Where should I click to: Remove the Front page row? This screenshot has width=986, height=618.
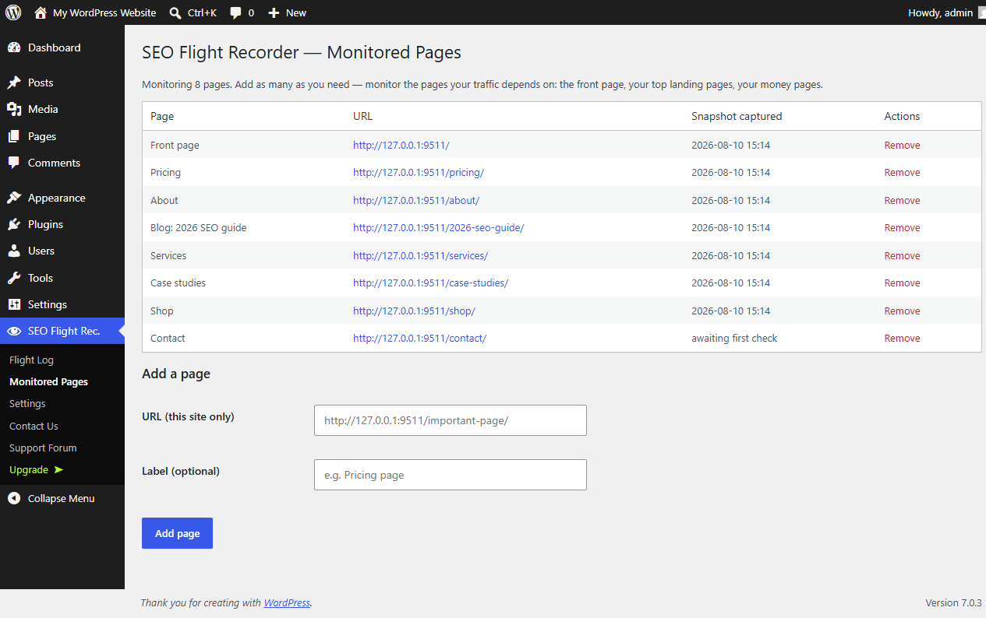902,145
